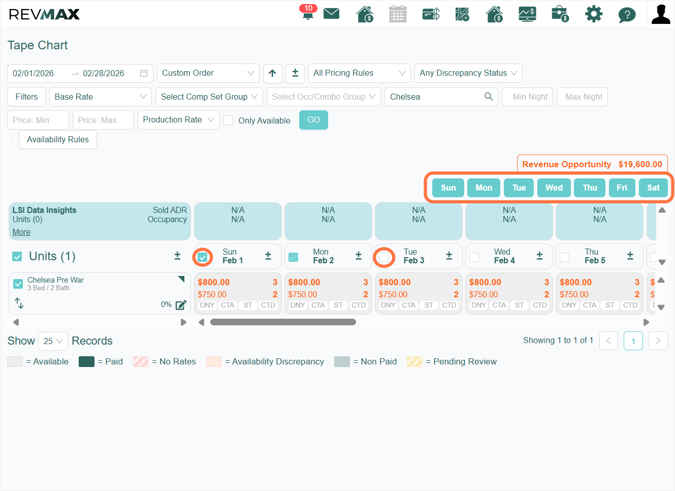
Task: Select the Wed weekday filter button
Action: coord(554,188)
